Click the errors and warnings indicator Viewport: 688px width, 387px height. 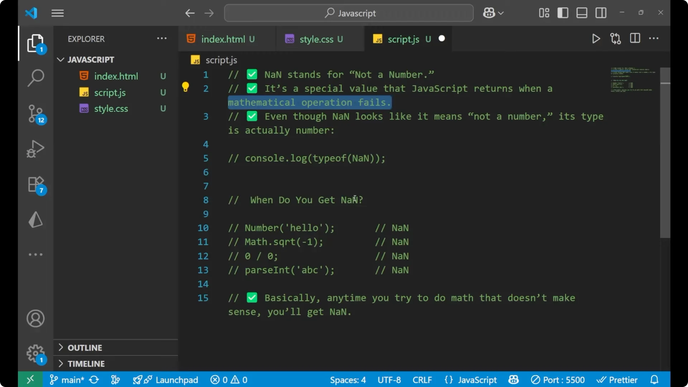[229, 379]
